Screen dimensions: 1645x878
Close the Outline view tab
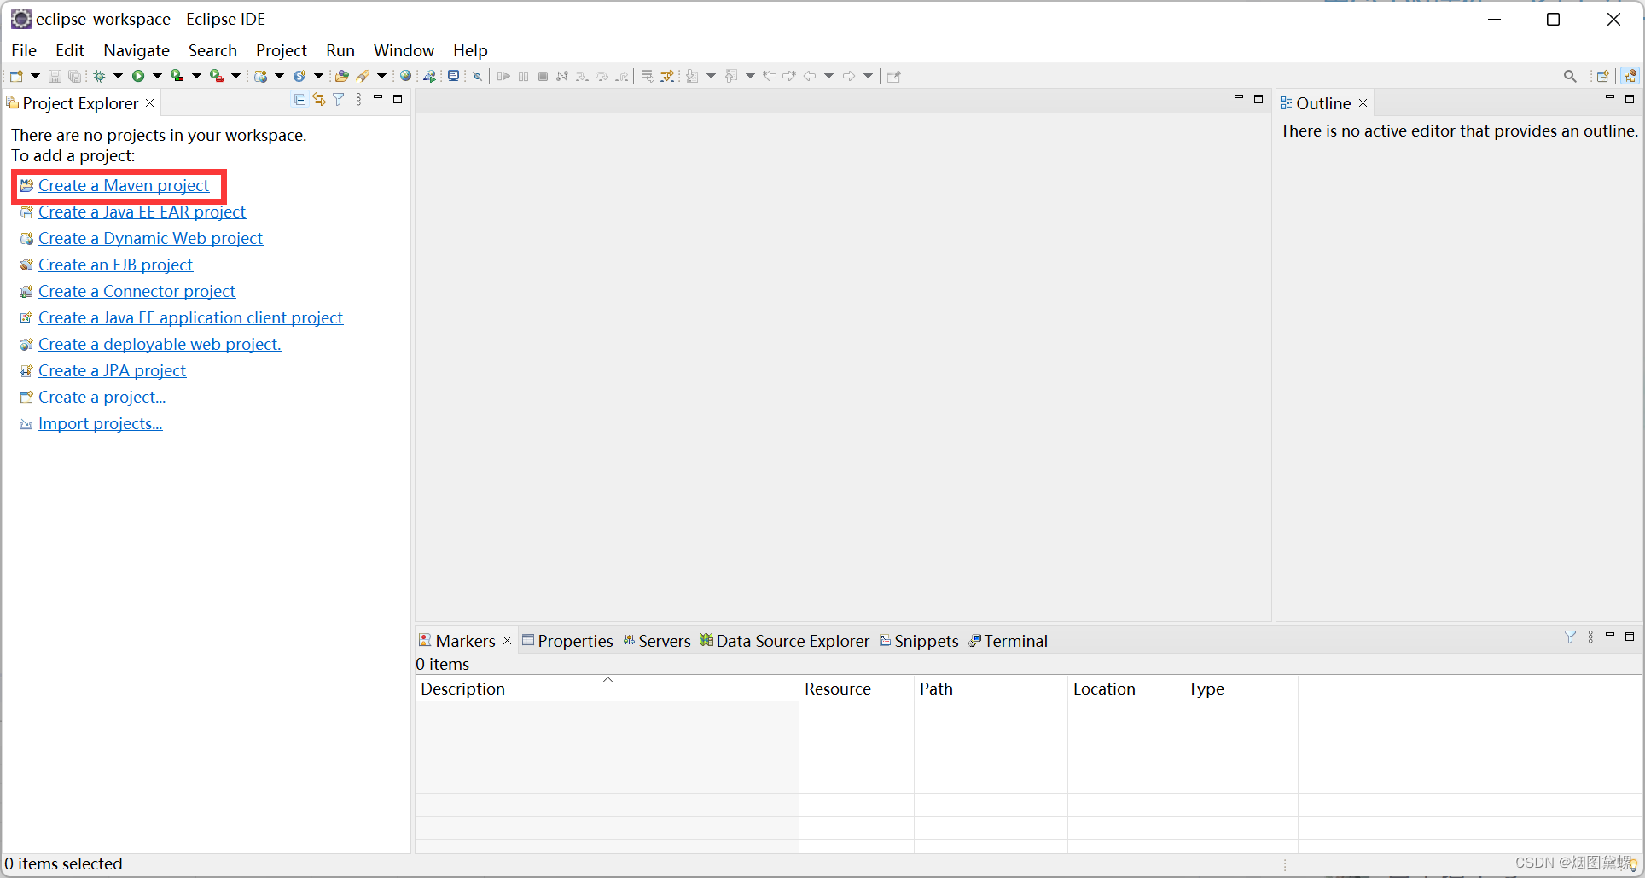[1363, 103]
